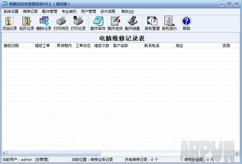Screen dimensions: 242x164
Task: Click the application icon in title bar
Action: (5, 3)
